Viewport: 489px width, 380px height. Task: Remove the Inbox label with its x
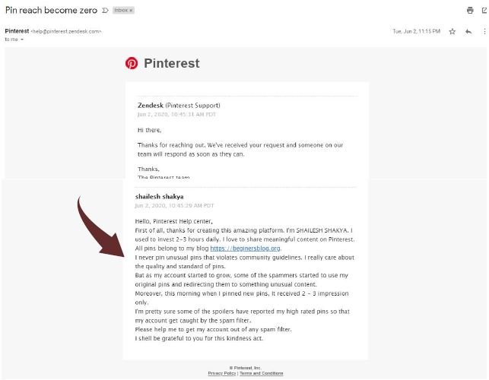coord(131,11)
